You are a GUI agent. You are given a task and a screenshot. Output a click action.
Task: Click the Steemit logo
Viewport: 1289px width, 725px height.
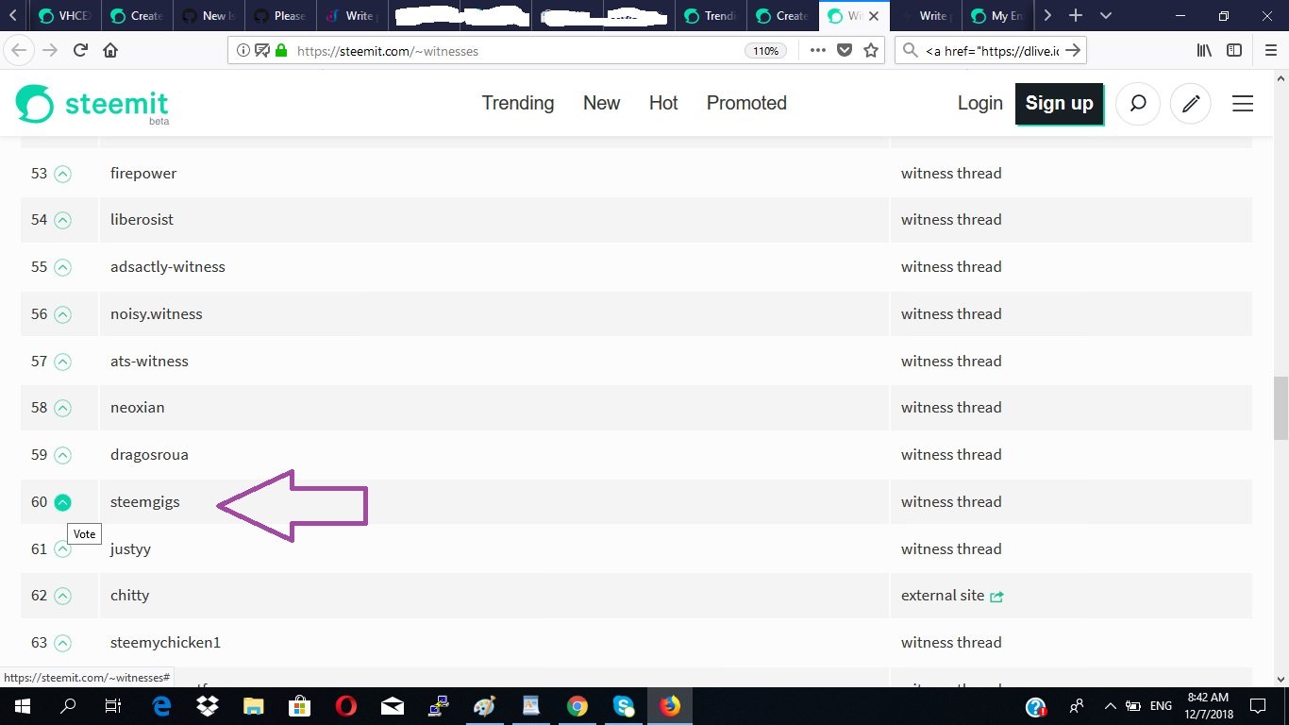point(92,104)
